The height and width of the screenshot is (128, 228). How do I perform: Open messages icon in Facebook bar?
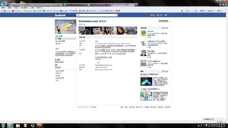point(71,15)
